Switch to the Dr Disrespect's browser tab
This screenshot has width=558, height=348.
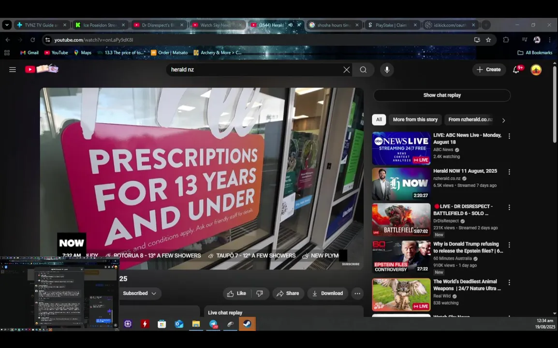[159, 25]
